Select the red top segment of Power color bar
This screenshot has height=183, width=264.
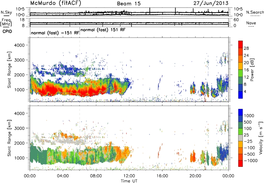tap(241, 44)
